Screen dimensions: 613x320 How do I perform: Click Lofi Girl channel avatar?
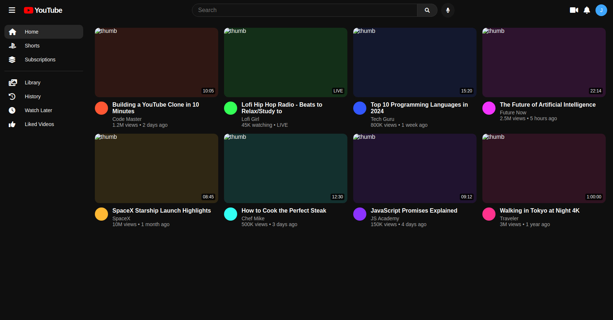tap(231, 108)
